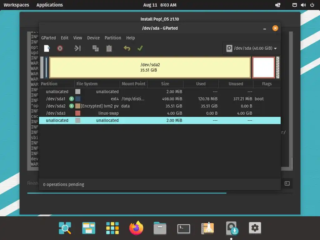Image resolution: width=320 pixels, height=240 pixels.
Task: Open the Launcher search dock icon
Action: coord(65,228)
